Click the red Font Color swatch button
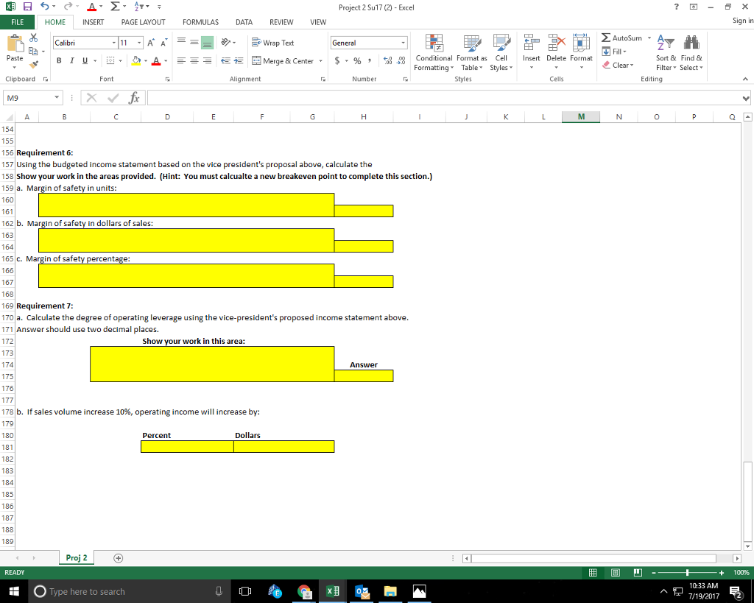 tap(156, 60)
